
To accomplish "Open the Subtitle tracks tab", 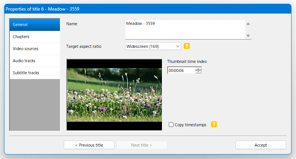I will pos(35,73).
